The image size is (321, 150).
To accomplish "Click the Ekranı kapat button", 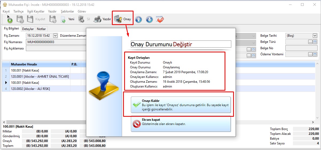I will (x=181, y=124).
